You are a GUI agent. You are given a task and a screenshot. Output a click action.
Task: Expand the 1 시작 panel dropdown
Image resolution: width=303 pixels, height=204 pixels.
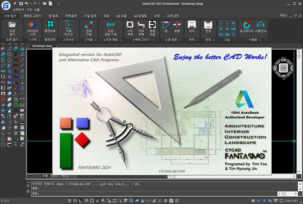(39, 40)
